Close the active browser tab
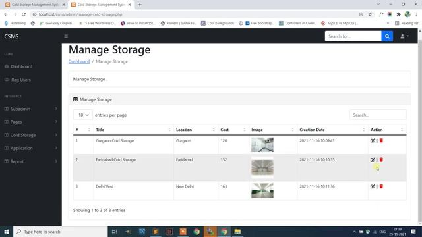The width and height of the screenshot is (422, 237). point(129,5)
